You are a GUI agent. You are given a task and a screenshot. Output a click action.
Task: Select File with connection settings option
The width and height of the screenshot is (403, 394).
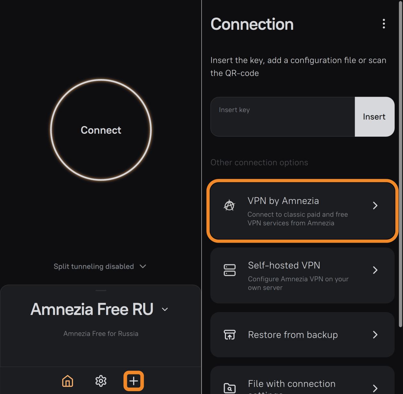click(302, 380)
